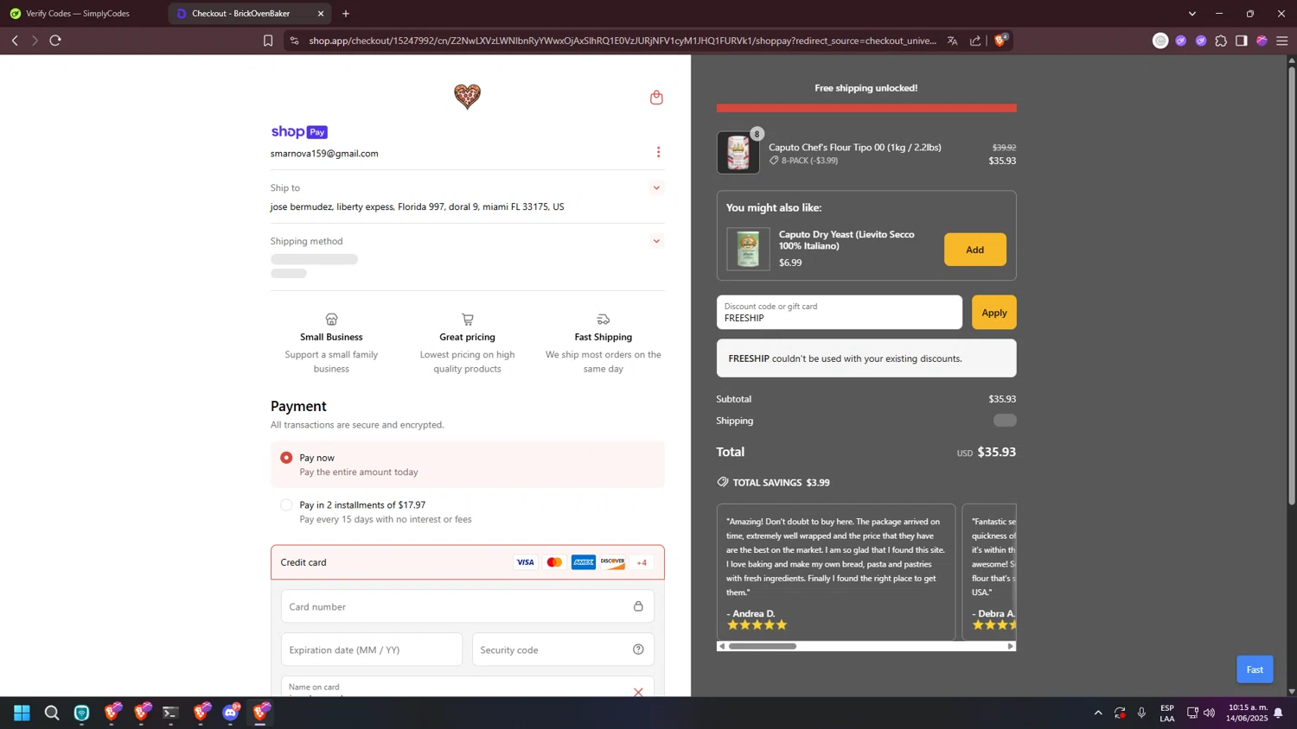Open Discord from the taskbar
This screenshot has width=1297, height=729.
tap(231, 713)
